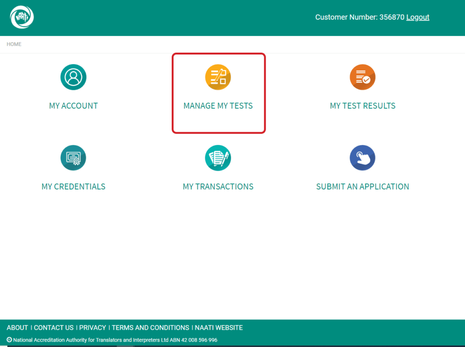Click the My Test Results orange icon

coord(362,77)
